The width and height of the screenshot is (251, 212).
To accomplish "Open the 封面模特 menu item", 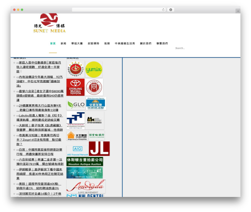I will (93, 44).
